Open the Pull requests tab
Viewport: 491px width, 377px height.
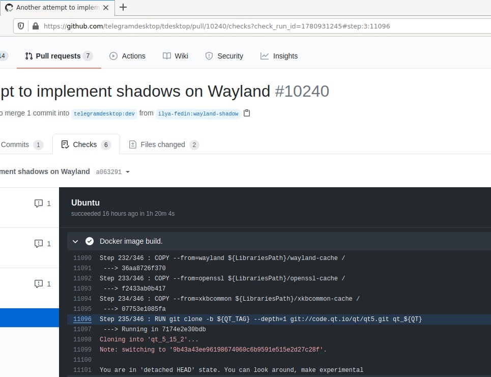tap(59, 56)
